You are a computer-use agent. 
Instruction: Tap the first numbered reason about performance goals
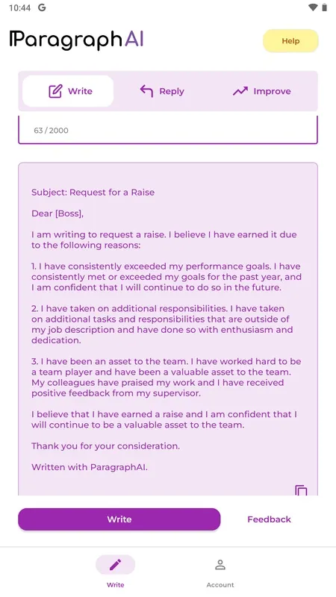point(167,277)
